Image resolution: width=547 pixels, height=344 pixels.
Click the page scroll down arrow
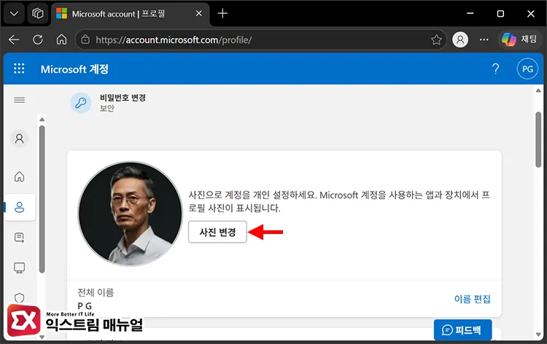coord(539,335)
